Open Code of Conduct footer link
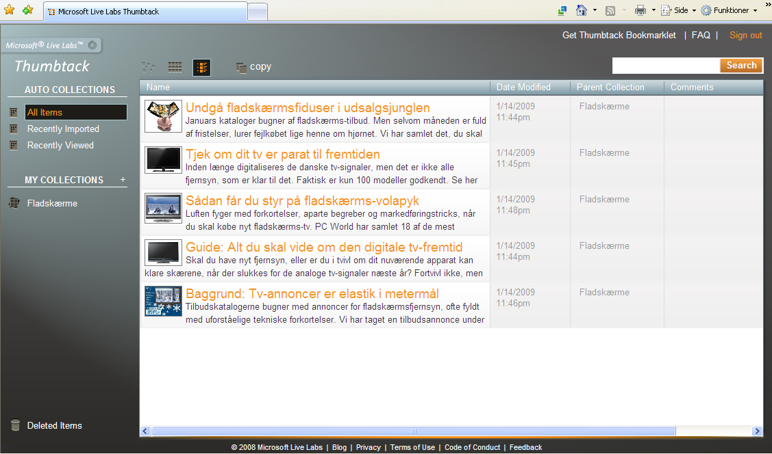The image size is (772, 454). (x=472, y=447)
